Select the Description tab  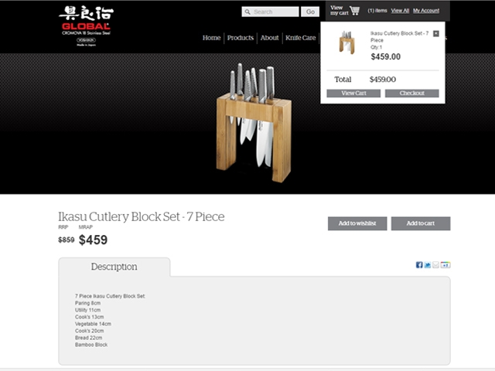click(x=114, y=267)
